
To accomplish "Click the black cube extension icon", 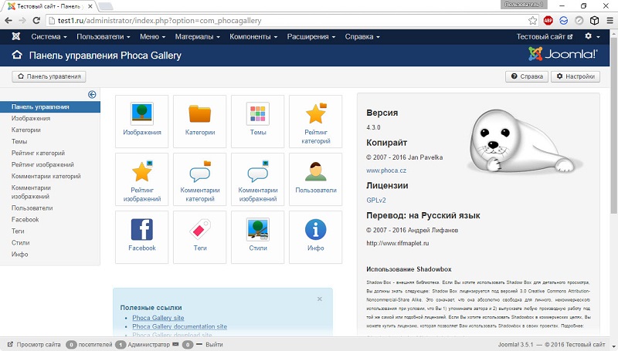I will point(594,21).
